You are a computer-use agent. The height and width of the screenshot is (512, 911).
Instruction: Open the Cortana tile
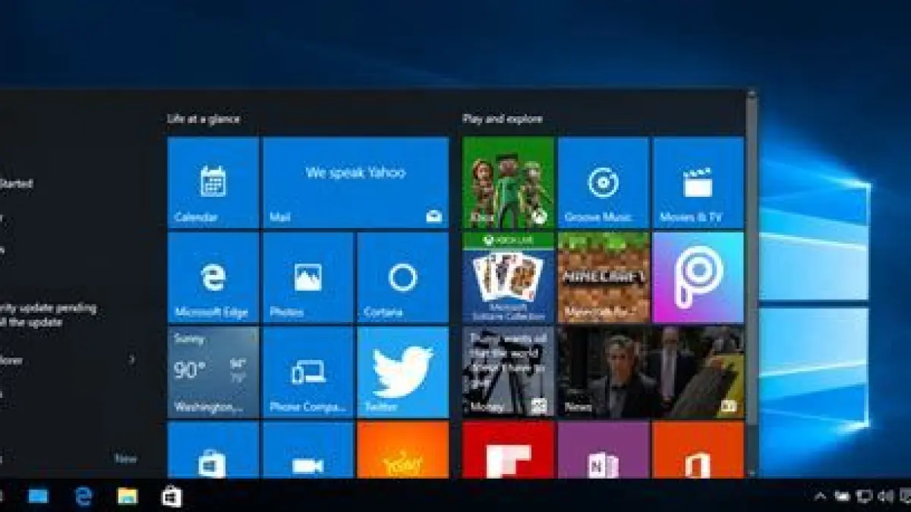click(x=402, y=277)
